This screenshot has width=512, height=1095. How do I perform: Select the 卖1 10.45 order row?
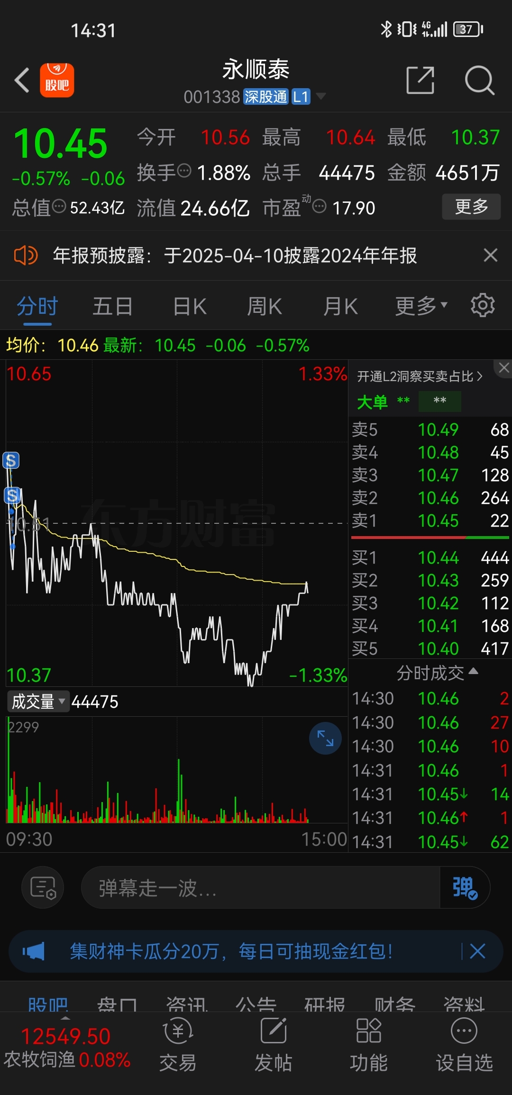(x=430, y=520)
